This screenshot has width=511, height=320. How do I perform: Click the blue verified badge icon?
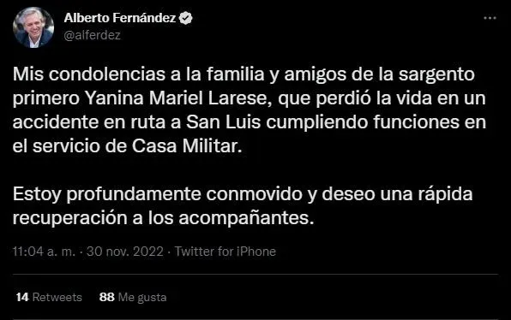(x=186, y=18)
